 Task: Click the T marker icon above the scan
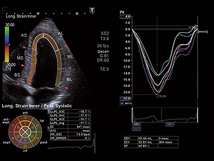click(x=92, y=10)
